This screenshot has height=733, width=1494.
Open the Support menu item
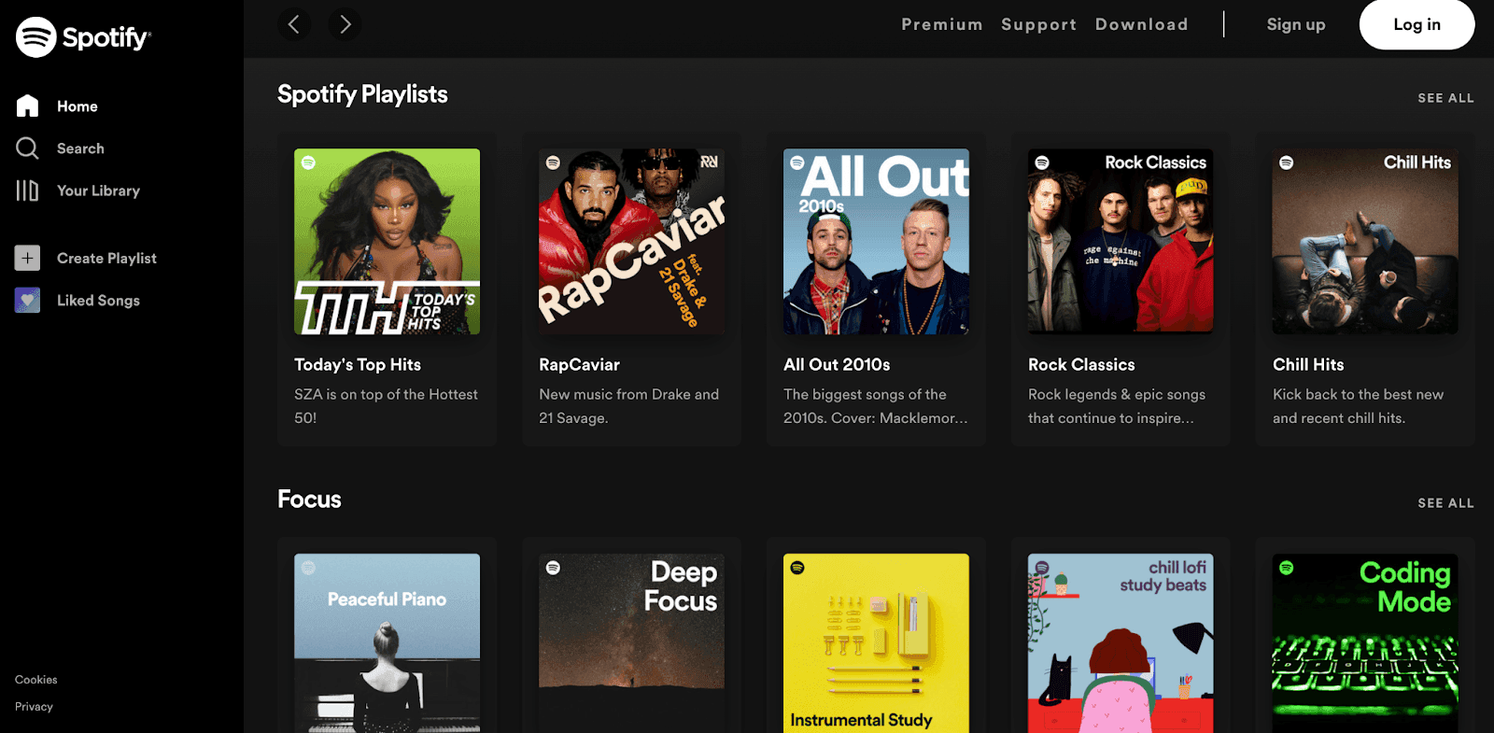tap(1038, 24)
